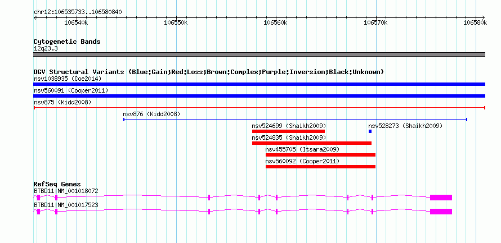Click the Cytogenetic Bands track title
This screenshot has height=243, width=501.
pyautogui.click(x=67, y=42)
